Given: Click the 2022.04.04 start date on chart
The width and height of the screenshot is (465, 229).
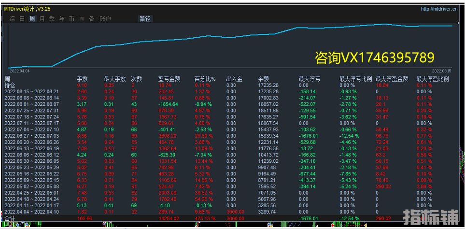Looking at the screenshot, I should point(19,71).
